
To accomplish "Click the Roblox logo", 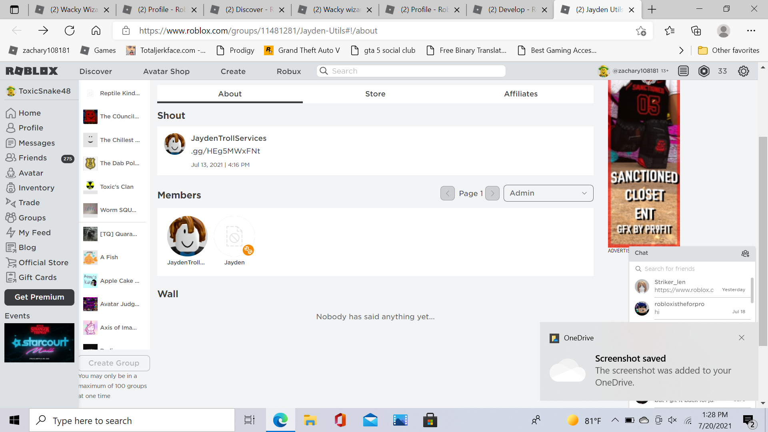I will tap(31, 71).
